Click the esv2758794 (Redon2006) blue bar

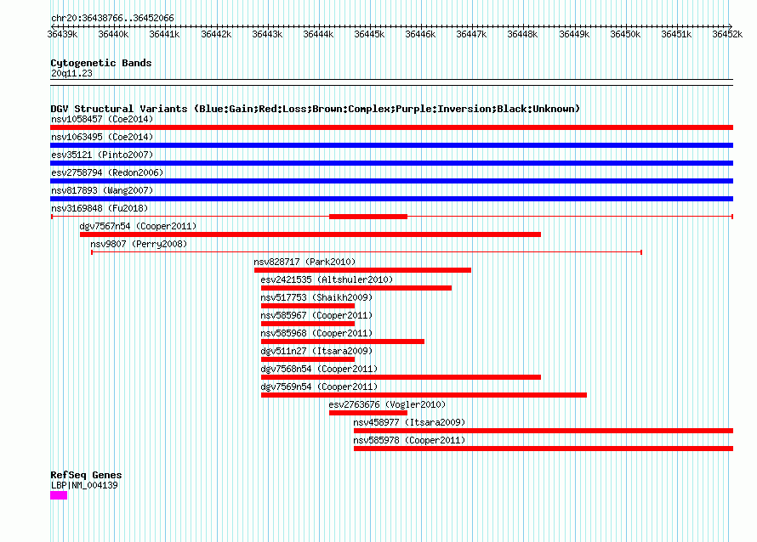coord(391,181)
